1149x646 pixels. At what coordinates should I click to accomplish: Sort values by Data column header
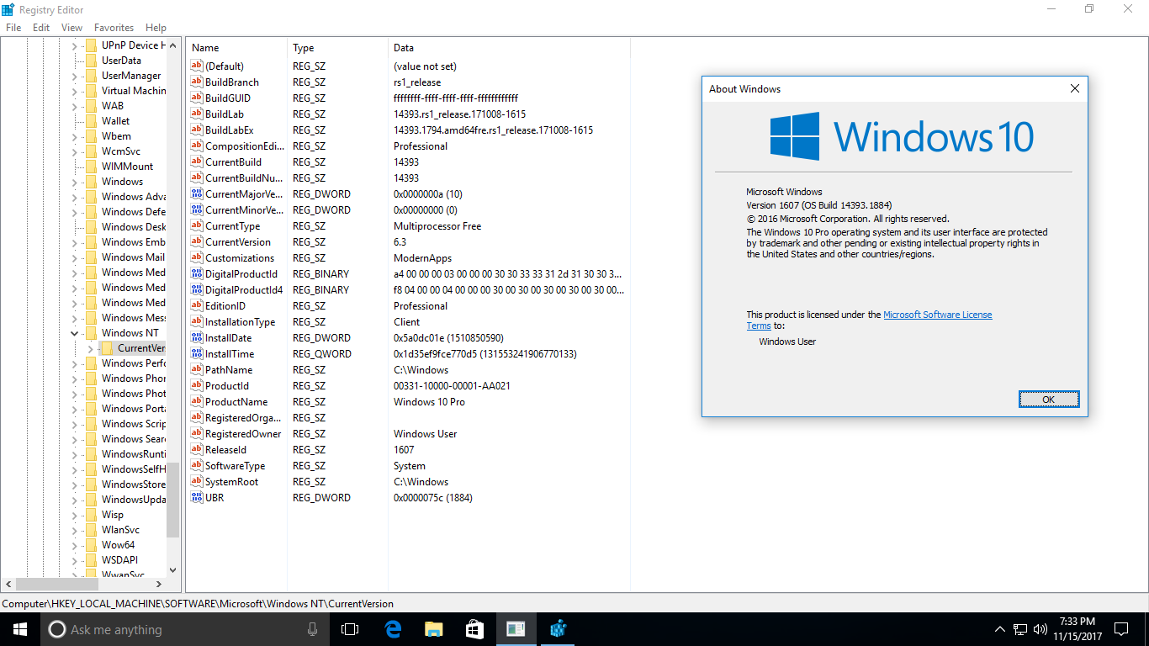click(509, 48)
